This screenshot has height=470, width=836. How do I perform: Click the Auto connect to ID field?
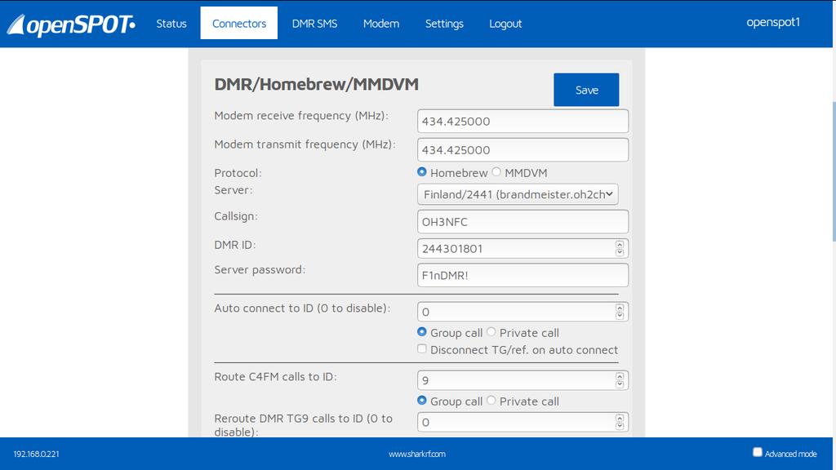(x=522, y=312)
